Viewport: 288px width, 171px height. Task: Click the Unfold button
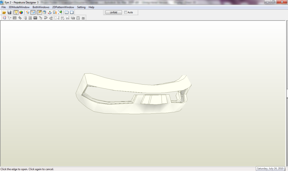(x=114, y=12)
